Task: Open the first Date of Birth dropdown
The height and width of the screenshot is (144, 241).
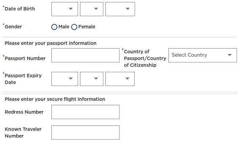Action: (x=64, y=9)
